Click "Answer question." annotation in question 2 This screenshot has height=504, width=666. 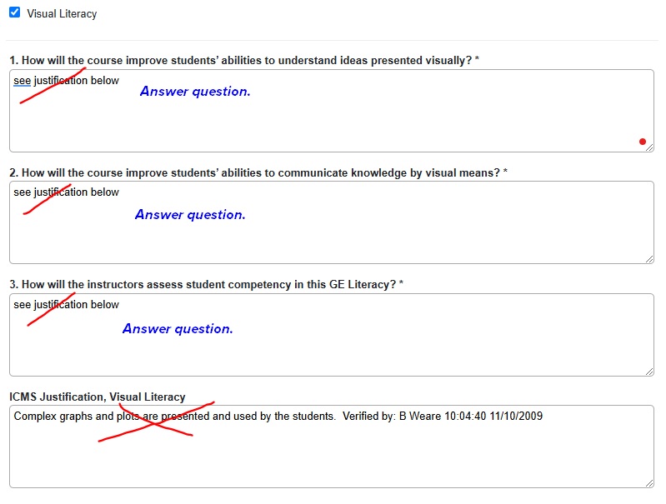tap(190, 215)
